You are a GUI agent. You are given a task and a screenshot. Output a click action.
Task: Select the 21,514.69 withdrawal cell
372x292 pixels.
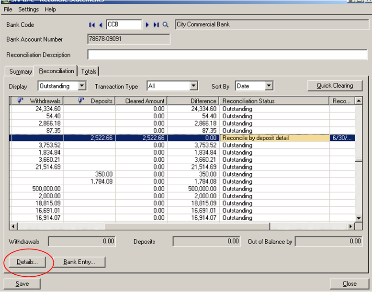tap(37, 167)
